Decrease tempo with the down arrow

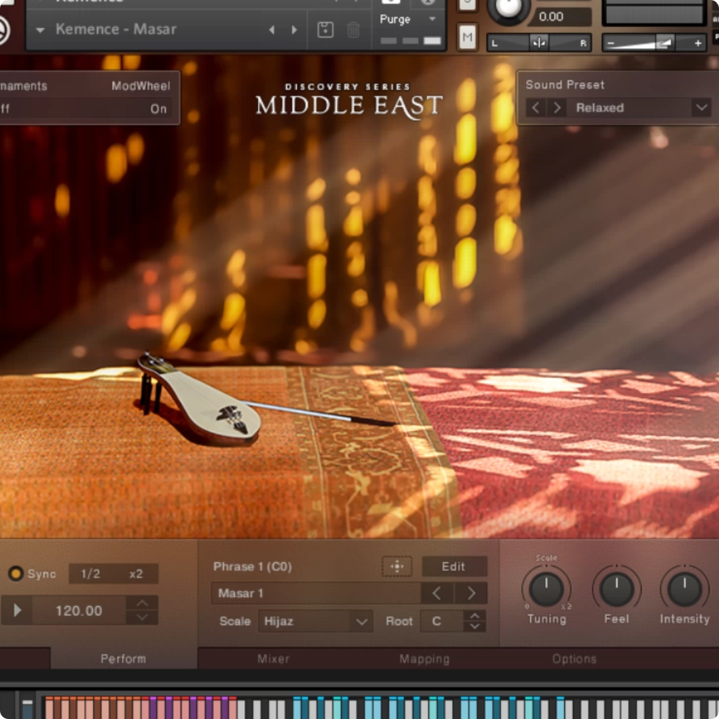coord(143,617)
